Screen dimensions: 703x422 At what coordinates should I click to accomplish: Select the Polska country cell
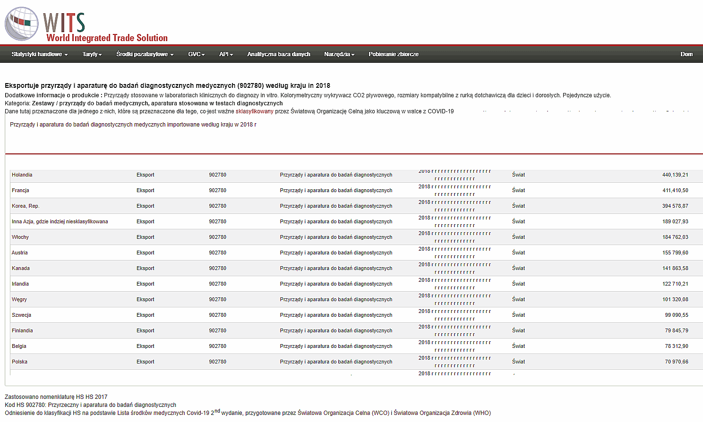coord(19,362)
